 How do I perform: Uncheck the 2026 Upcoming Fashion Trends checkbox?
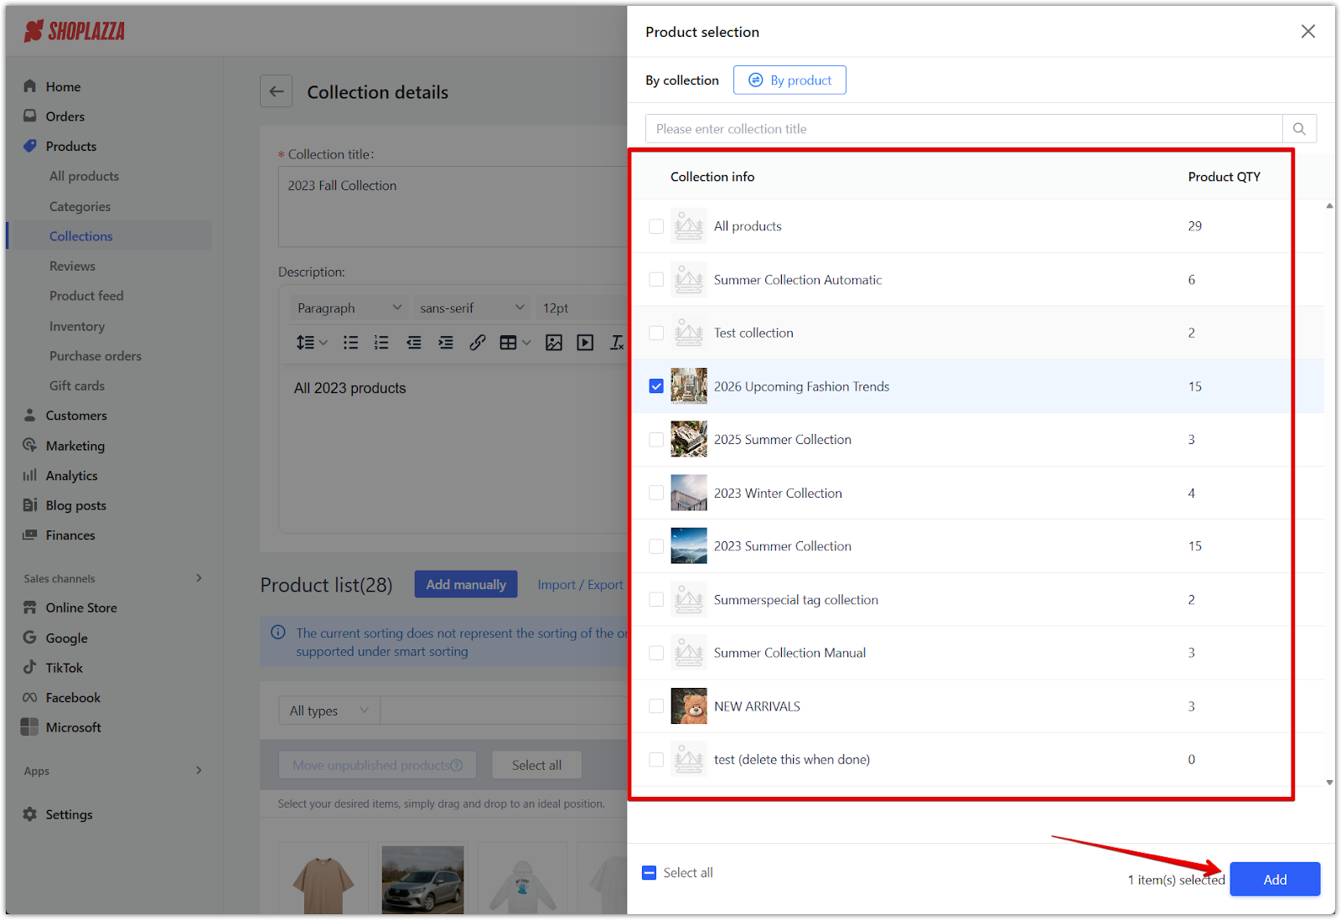click(x=656, y=386)
